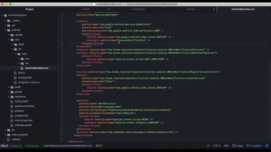Switch to the first untitled tab

[86, 9]
